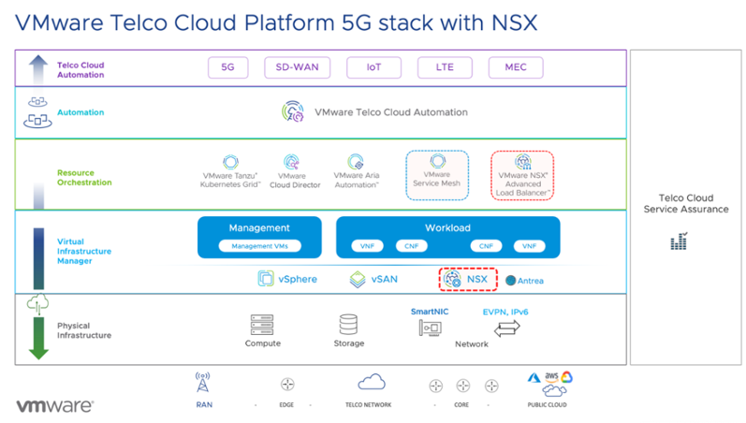Click the slide title text
746x423 pixels.
276,22
